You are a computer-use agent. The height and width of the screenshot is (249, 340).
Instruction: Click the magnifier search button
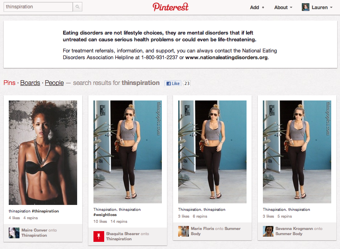click(78, 7)
